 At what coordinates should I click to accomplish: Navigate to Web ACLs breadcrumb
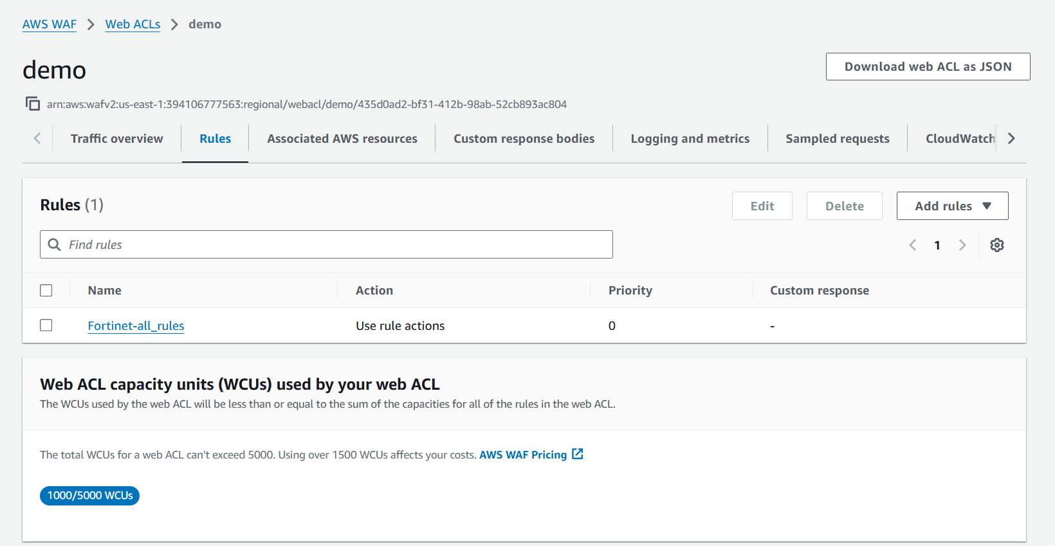tap(133, 24)
